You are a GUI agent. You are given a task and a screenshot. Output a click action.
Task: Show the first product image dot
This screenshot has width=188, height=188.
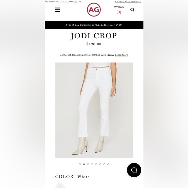(x=80, y=164)
